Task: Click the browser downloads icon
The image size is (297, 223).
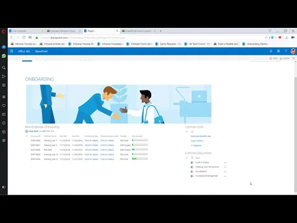Action: [x=286, y=38]
